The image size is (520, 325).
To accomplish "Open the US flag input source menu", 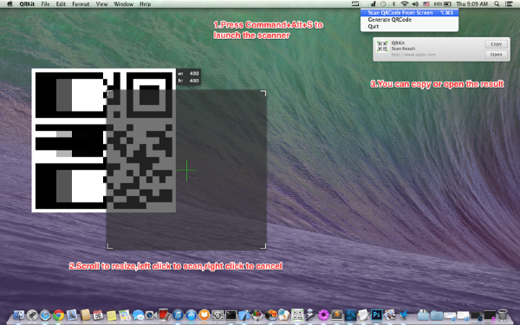I will [426, 4].
